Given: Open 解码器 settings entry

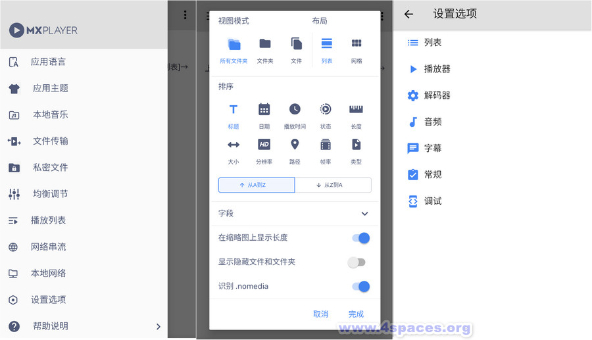Looking at the screenshot, I should pos(437,95).
